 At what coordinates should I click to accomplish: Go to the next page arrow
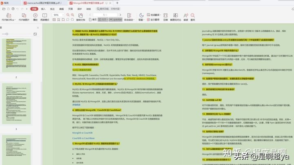(120, 15)
